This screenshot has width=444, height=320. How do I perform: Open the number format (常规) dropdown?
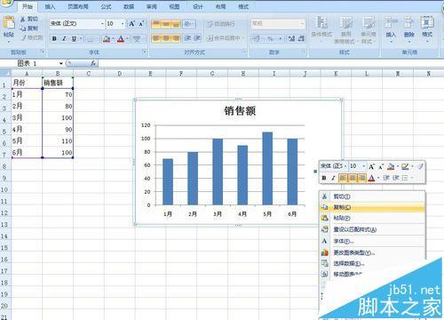click(x=302, y=24)
